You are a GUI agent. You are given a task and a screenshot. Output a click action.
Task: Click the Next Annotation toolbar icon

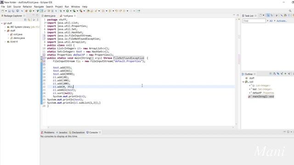pyautogui.click(x=103, y=11)
